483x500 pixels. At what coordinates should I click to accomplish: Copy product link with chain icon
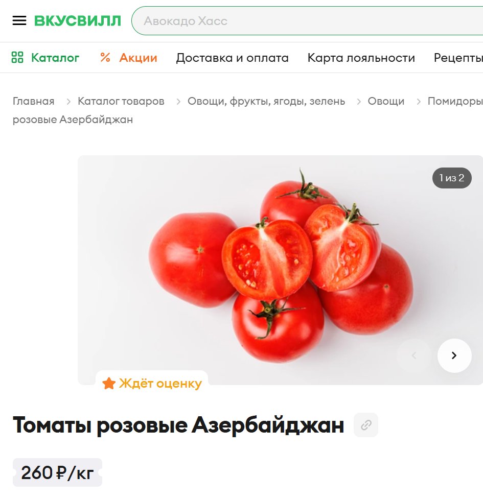click(366, 425)
